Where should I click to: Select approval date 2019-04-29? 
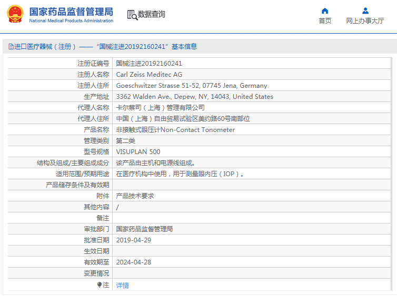click(x=133, y=240)
